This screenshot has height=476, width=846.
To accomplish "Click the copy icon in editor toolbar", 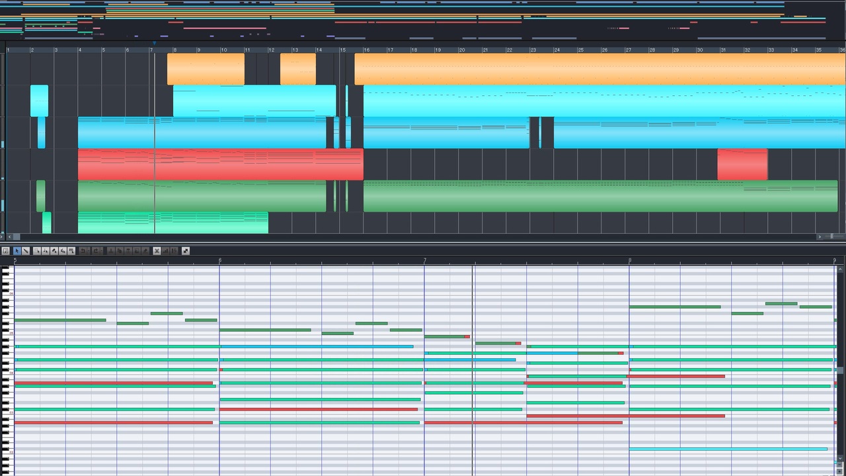I will pyautogui.click(x=119, y=251).
